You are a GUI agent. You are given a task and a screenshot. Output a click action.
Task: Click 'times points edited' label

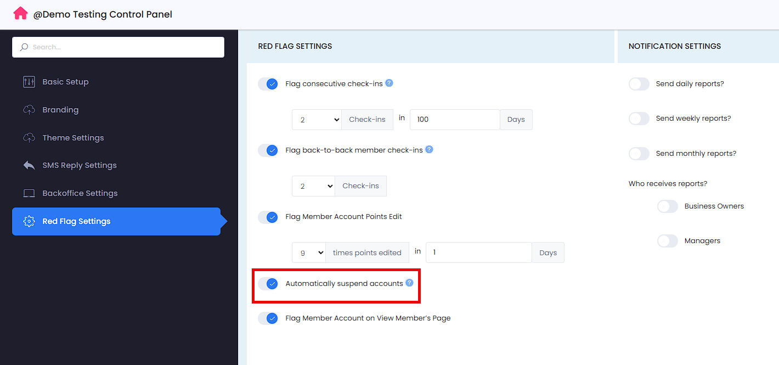click(368, 252)
